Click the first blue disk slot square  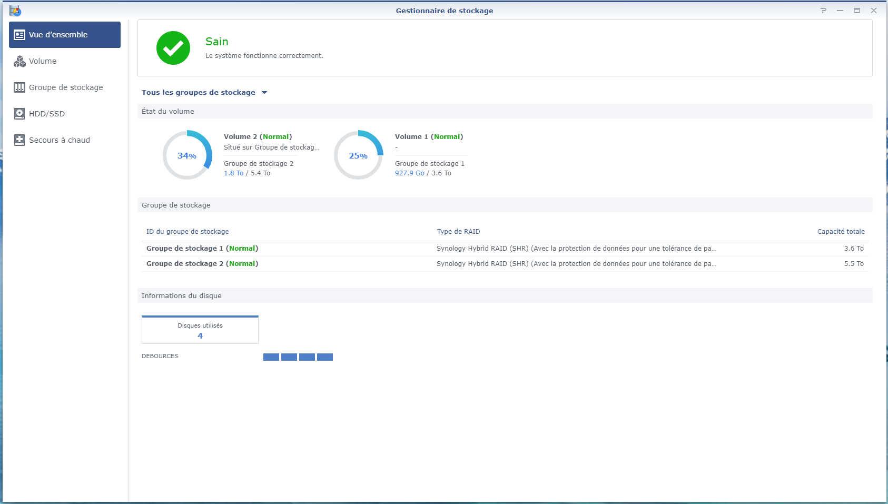pyautogui.click(x=271, y=357)
